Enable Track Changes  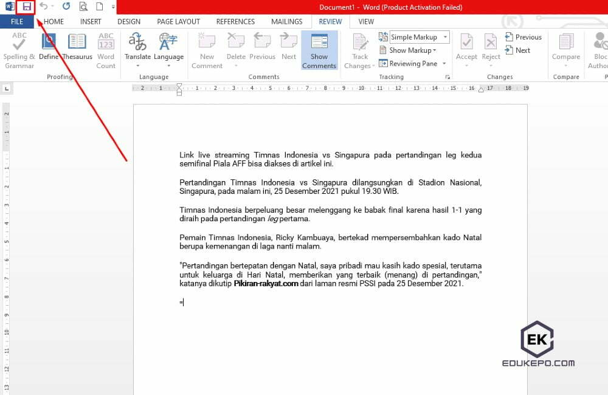[359, 49]
